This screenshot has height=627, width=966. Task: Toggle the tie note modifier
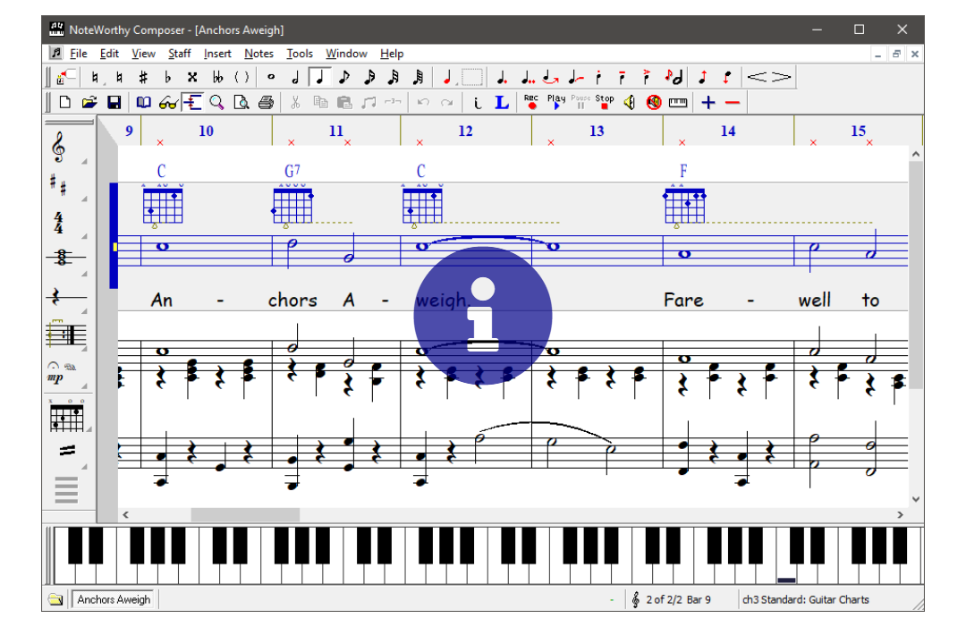click(x=550, y=77)
